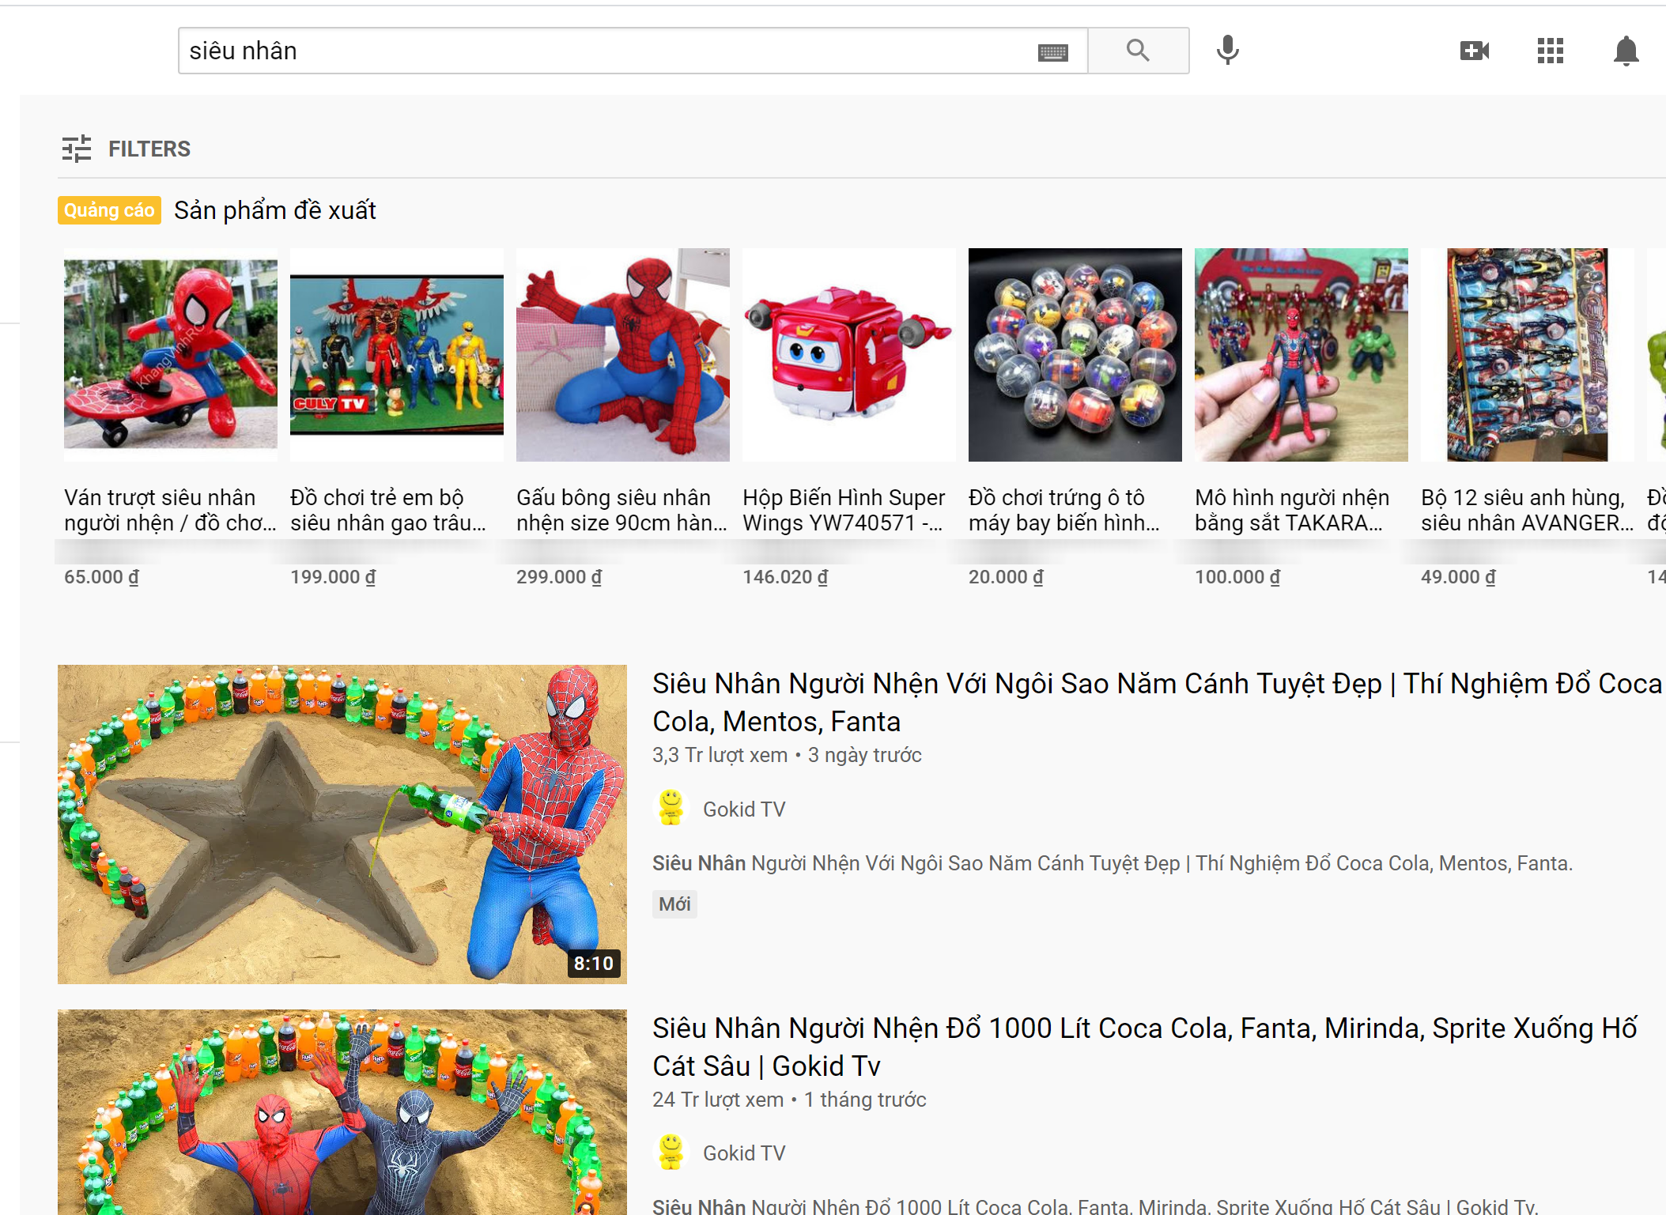Click the star video description snippet
Viewport: 1666px width, 1215px height.
pyautogui.click(x=1113, y=863)
